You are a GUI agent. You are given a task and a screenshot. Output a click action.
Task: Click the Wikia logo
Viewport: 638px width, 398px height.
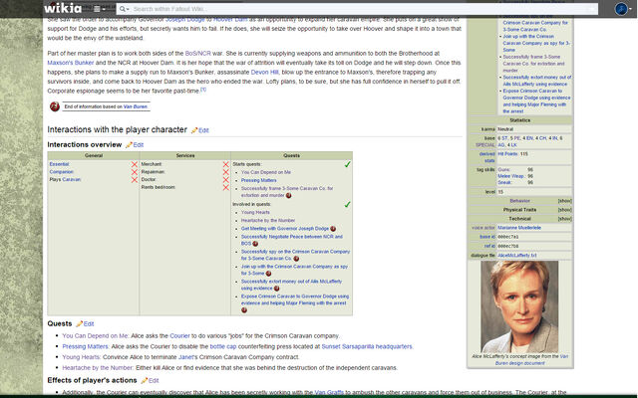click(x=62, y=8)
